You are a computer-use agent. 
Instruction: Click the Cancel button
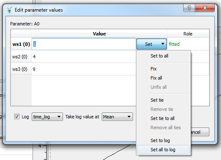pyautogui.click(x=200, y=132)
